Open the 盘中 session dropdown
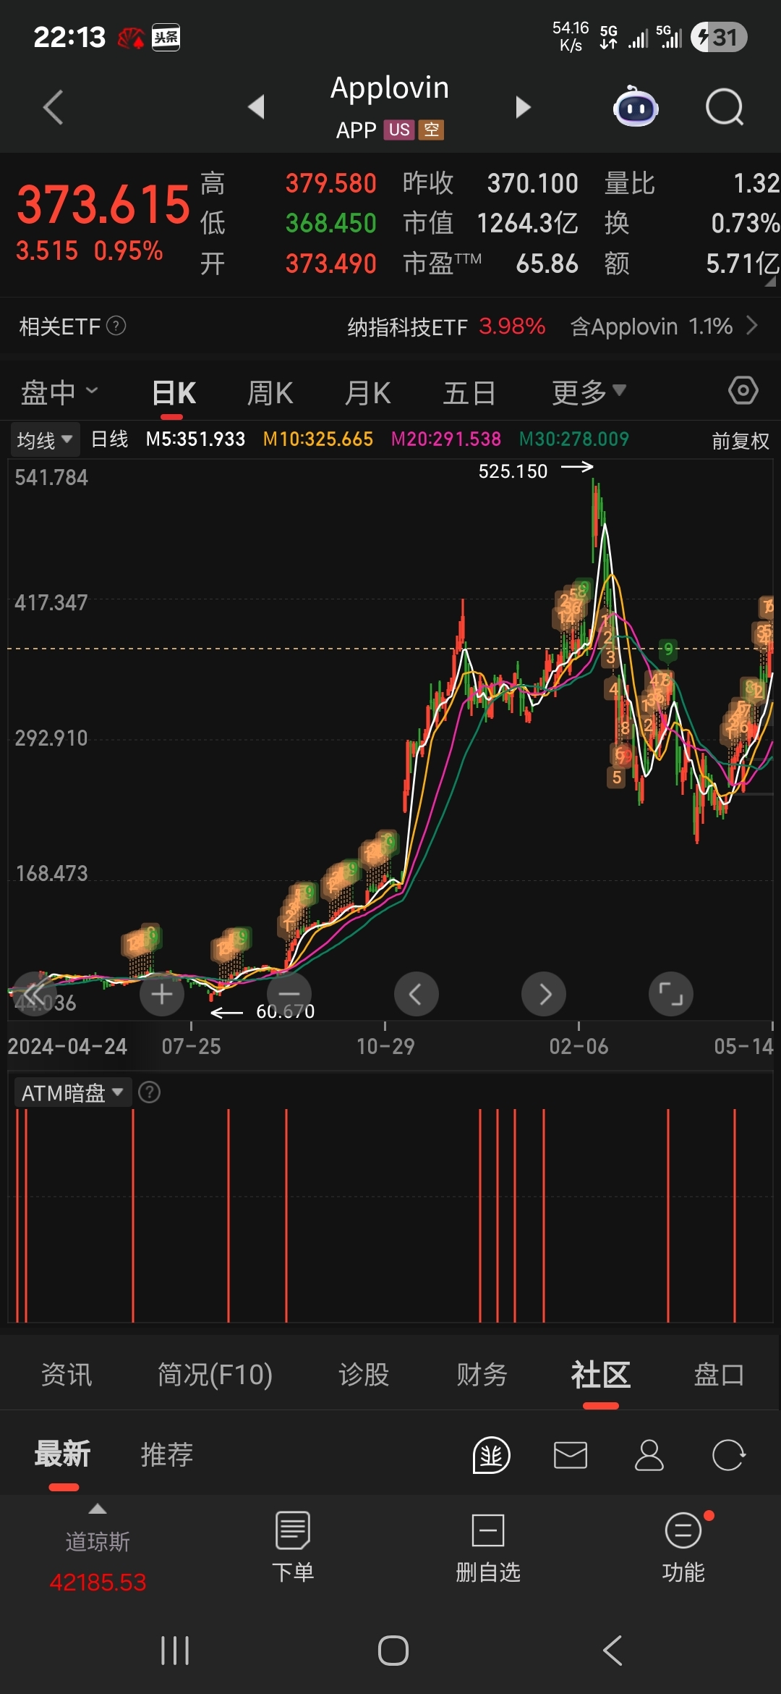The width and height of the screenshot is (781, 1694). coord(59,393)
